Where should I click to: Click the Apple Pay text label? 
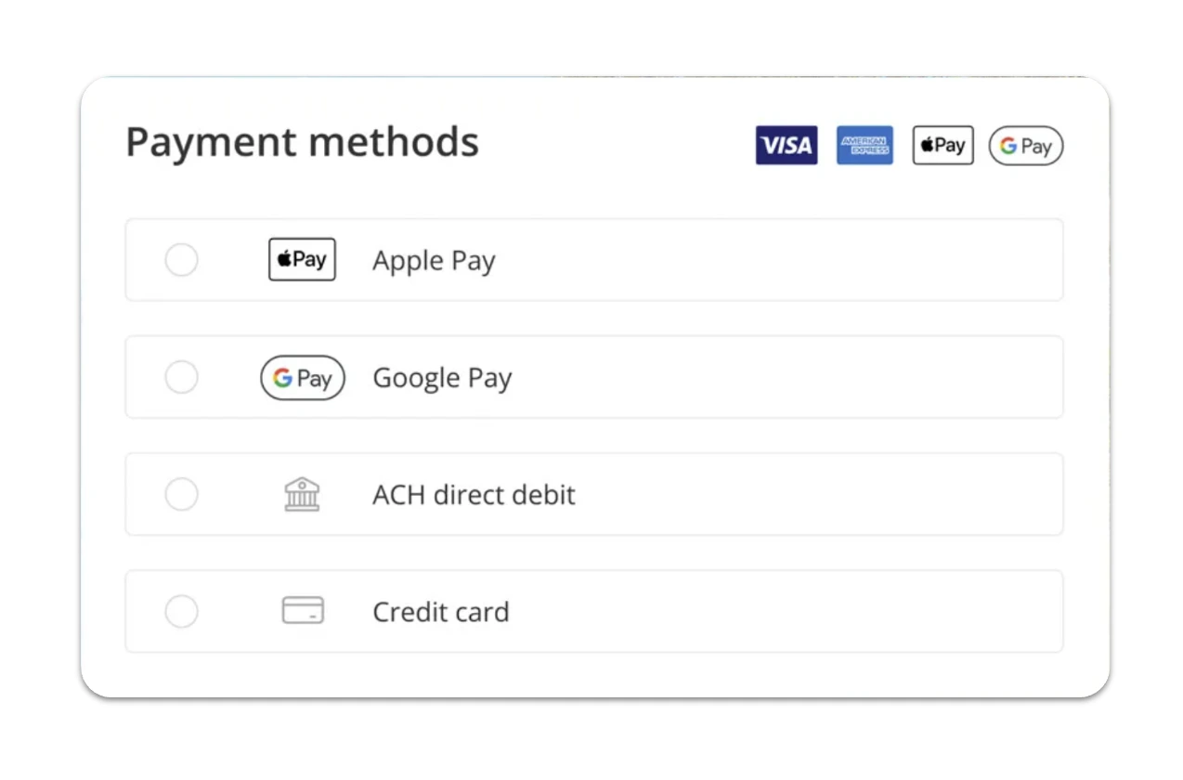433,260
